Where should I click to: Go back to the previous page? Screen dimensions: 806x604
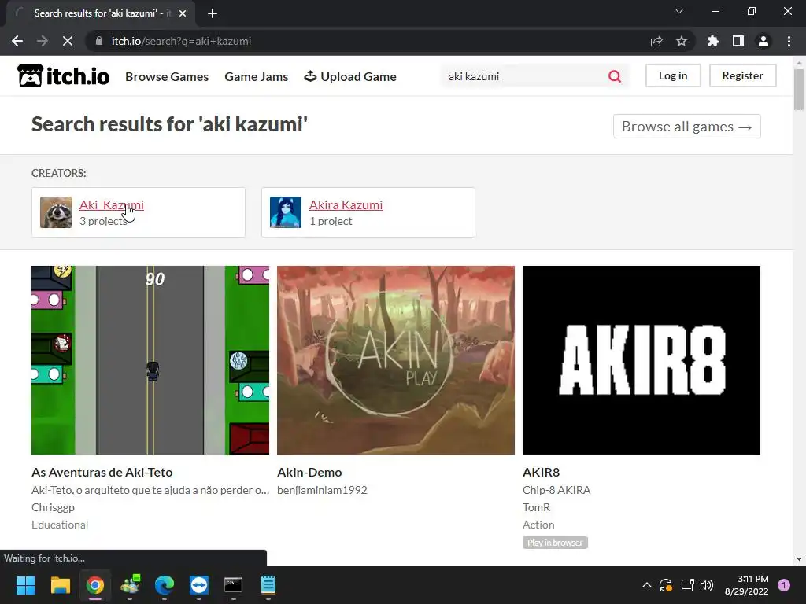17,41
